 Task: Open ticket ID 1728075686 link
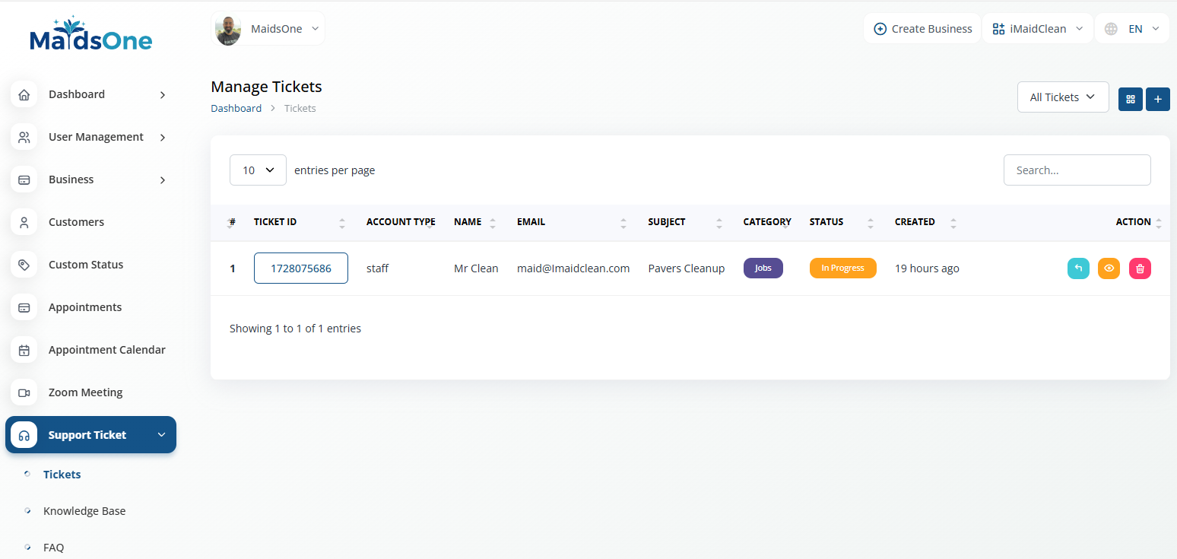301,268
